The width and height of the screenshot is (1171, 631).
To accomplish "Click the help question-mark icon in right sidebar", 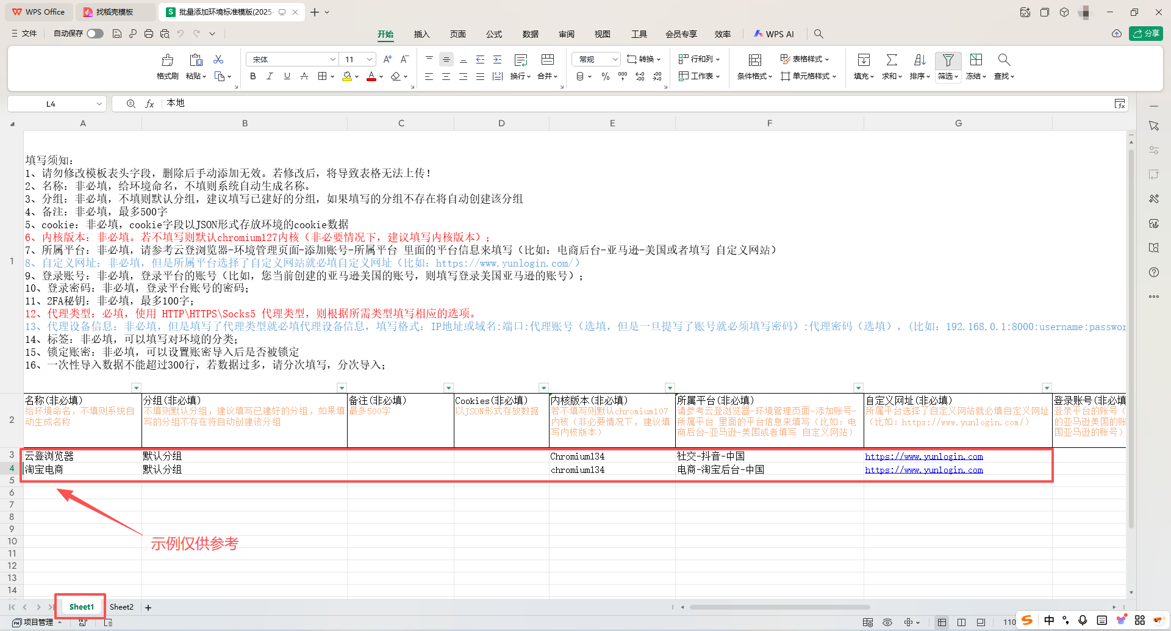I will point(1153,272).
